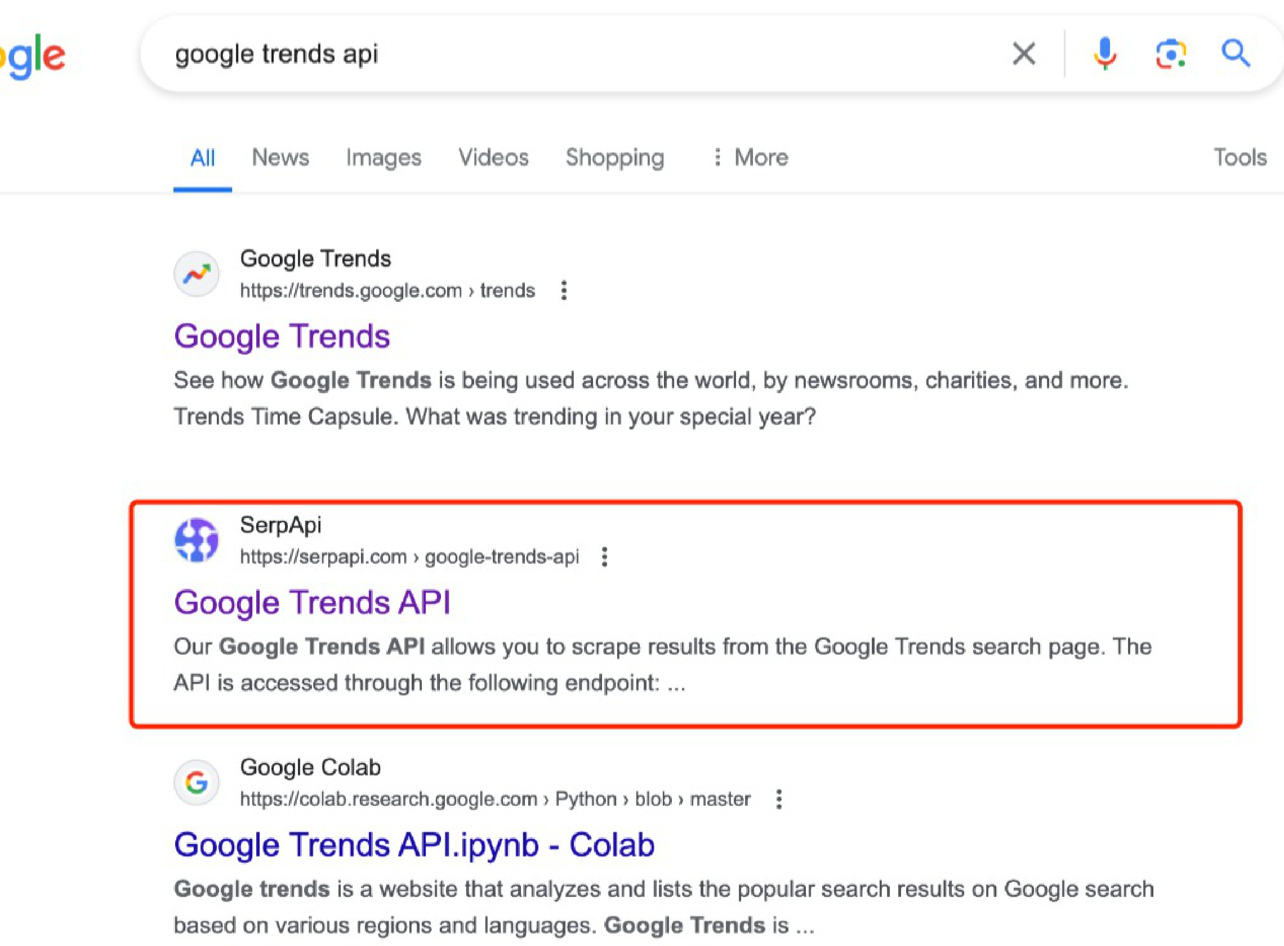
Task: Click the Google Colab favicon
Action: point(197,782)
